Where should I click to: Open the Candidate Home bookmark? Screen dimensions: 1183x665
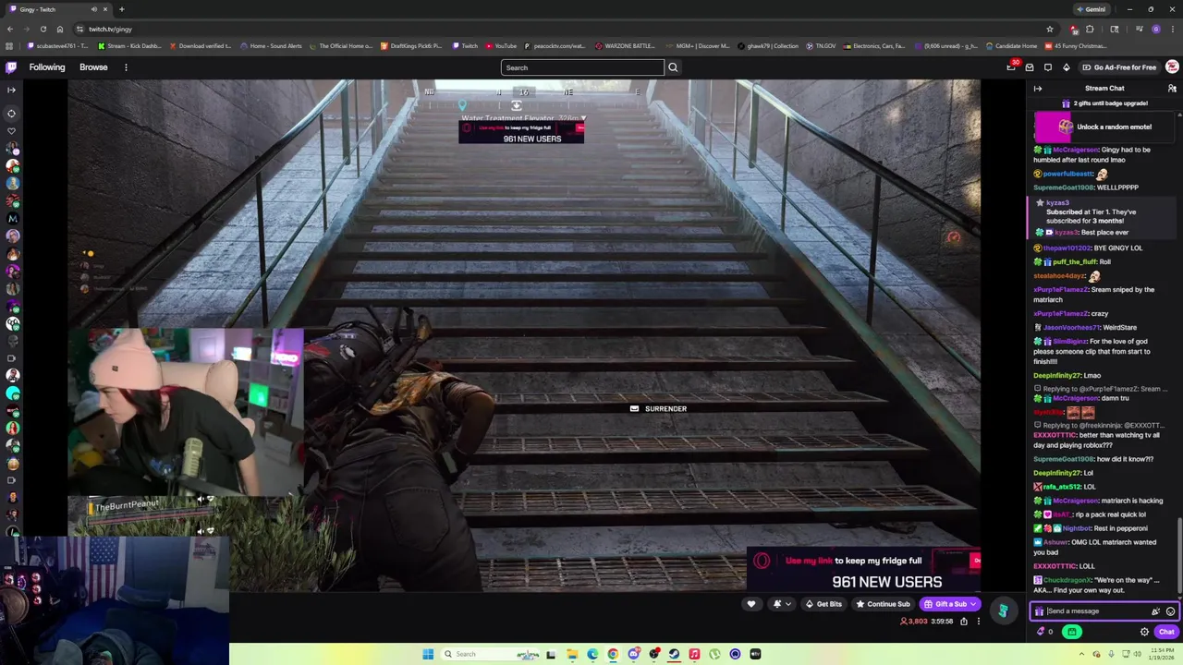pyautogui.click(x=1011, y=45)
